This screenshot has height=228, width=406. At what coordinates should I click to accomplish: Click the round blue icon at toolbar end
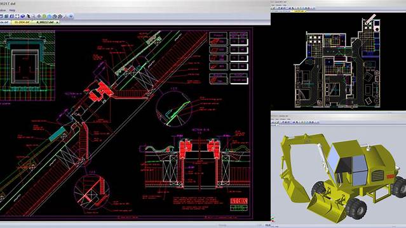71,16
